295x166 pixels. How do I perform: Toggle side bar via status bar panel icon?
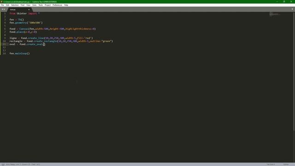[x=3, y=164]
